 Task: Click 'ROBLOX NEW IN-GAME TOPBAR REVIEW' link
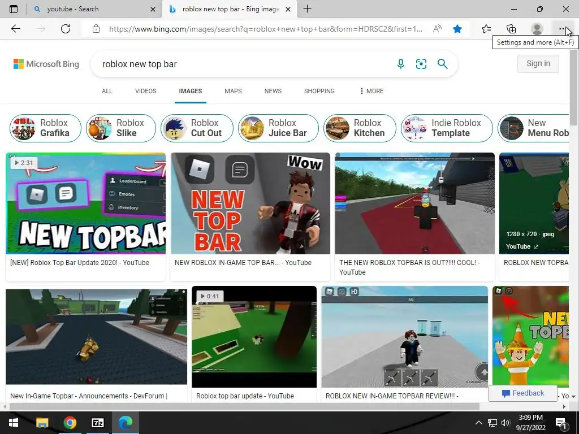(392, 396)
